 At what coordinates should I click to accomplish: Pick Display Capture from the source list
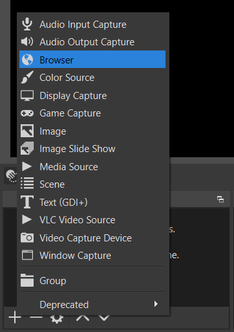[x=92, y=95]
